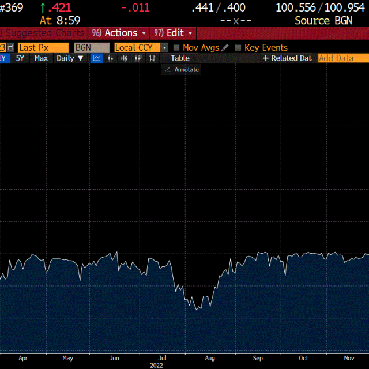This screenshot has height=369, width=369.
Task: Click the Last Px field
Action: [x=43, y=48]
